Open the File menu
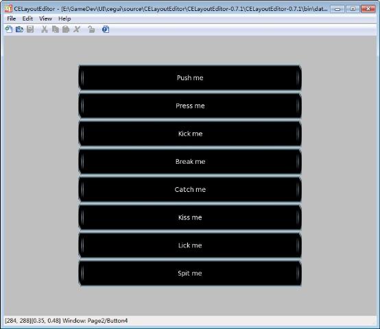Screen dimensions: 380x329 coord(12,19)
